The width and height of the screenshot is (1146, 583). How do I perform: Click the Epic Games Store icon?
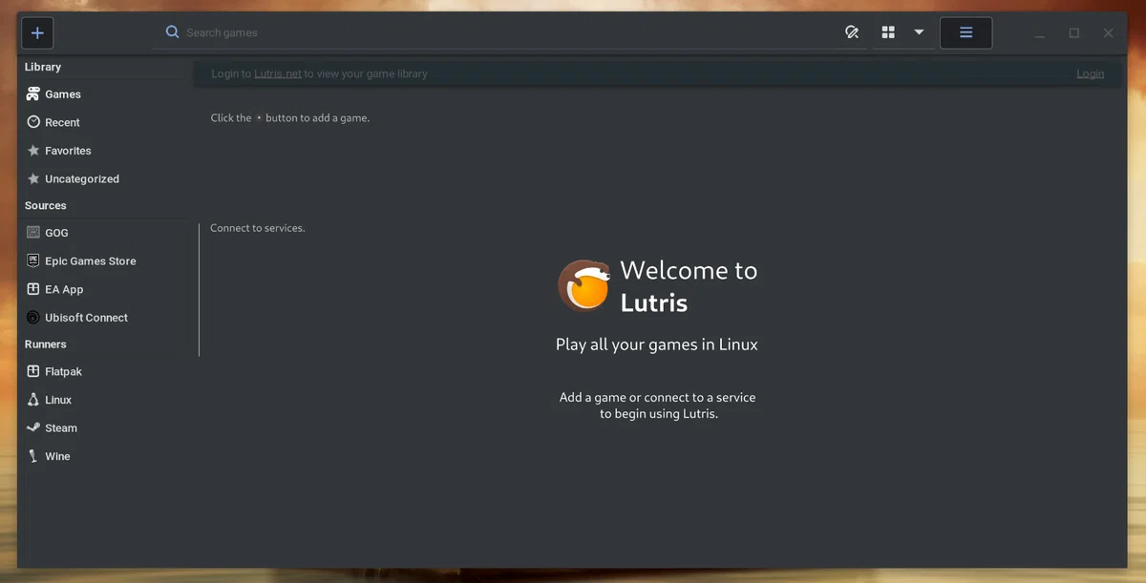click(x=33, y=260)
